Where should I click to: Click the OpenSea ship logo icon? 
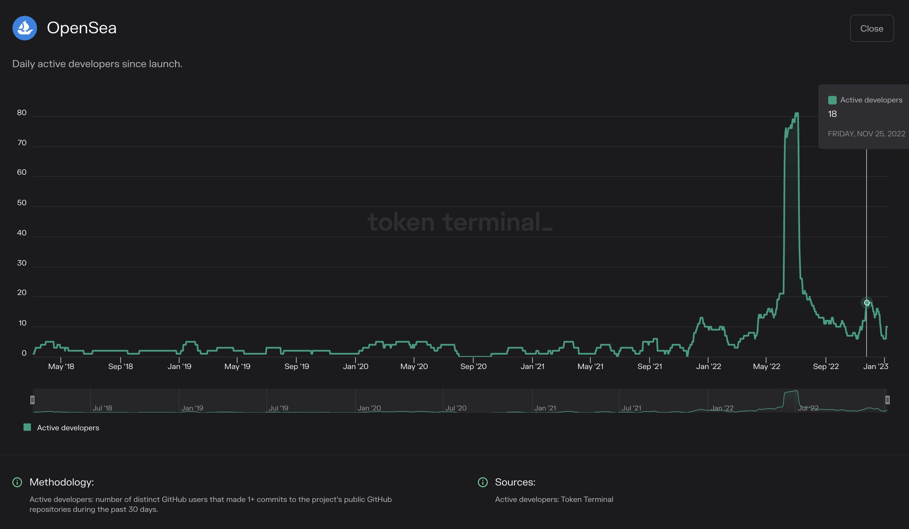(25, 28)
